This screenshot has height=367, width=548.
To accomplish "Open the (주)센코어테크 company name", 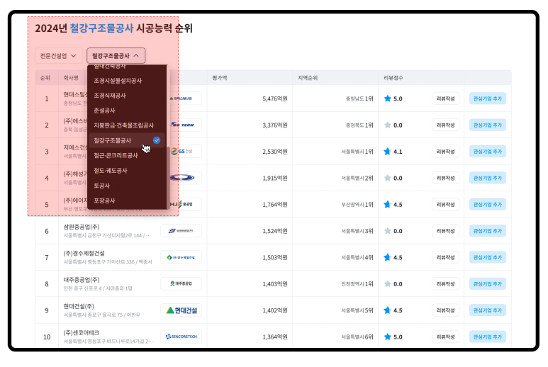I will [82, 333].
